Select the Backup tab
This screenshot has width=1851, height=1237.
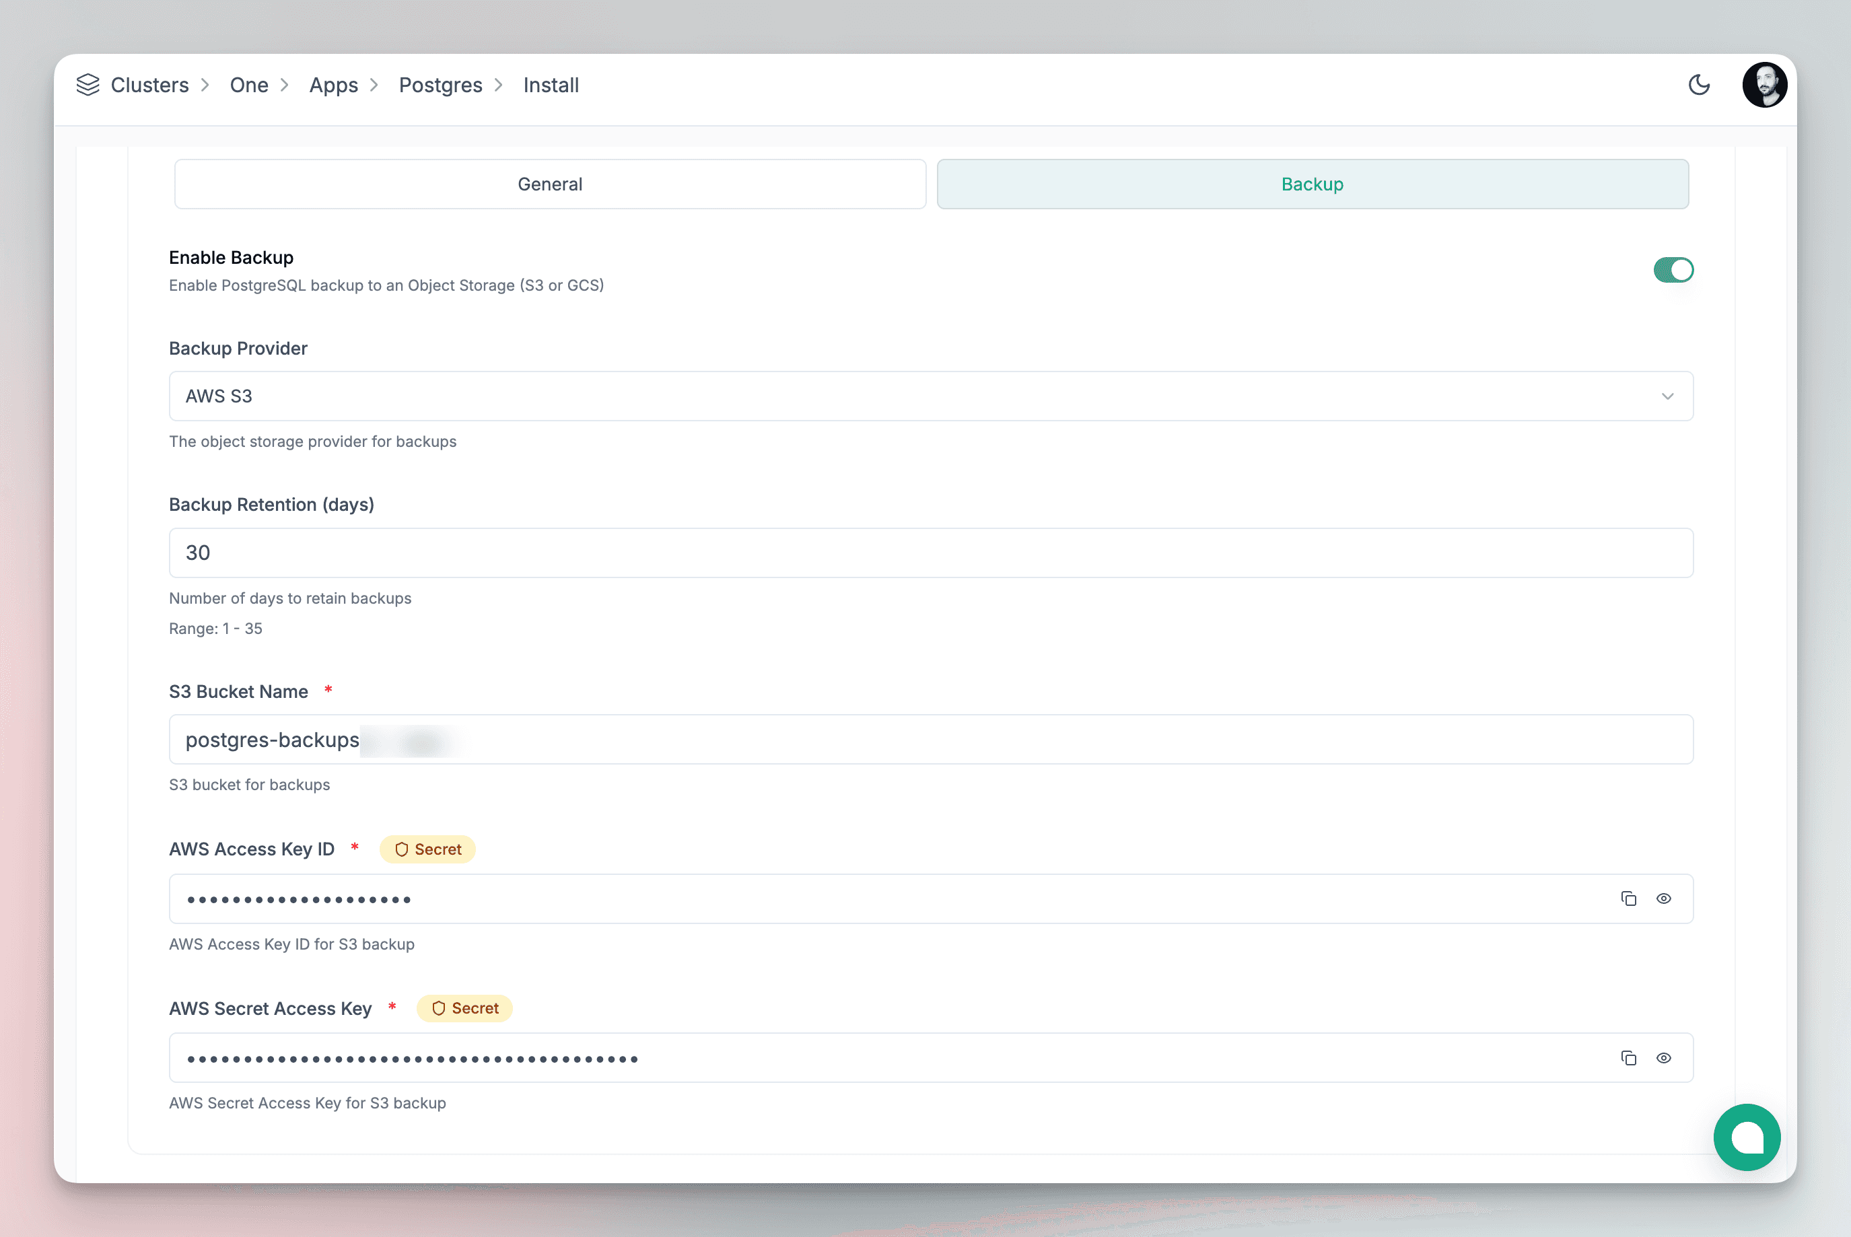pyautogui.click(x=1313, y=184)
